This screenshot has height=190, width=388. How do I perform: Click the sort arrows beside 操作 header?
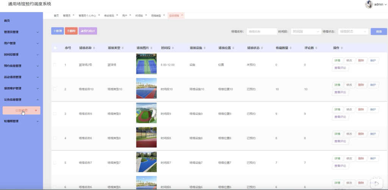[342, 48]
